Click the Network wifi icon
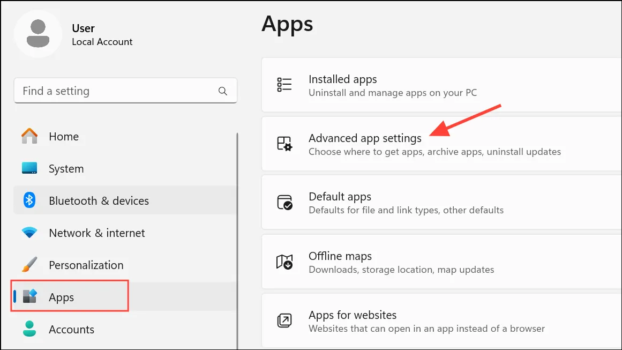This screenshot has height=350, width=622. click(x=29, y=233)
